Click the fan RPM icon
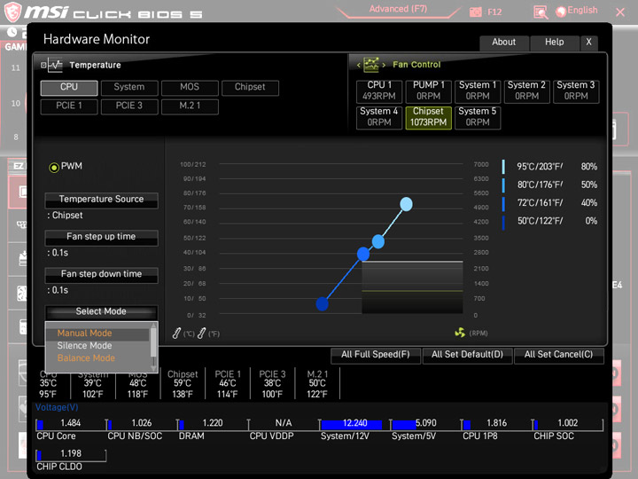 point(460,333)
